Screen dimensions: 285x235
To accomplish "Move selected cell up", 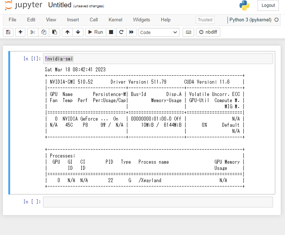I will 67,32.
